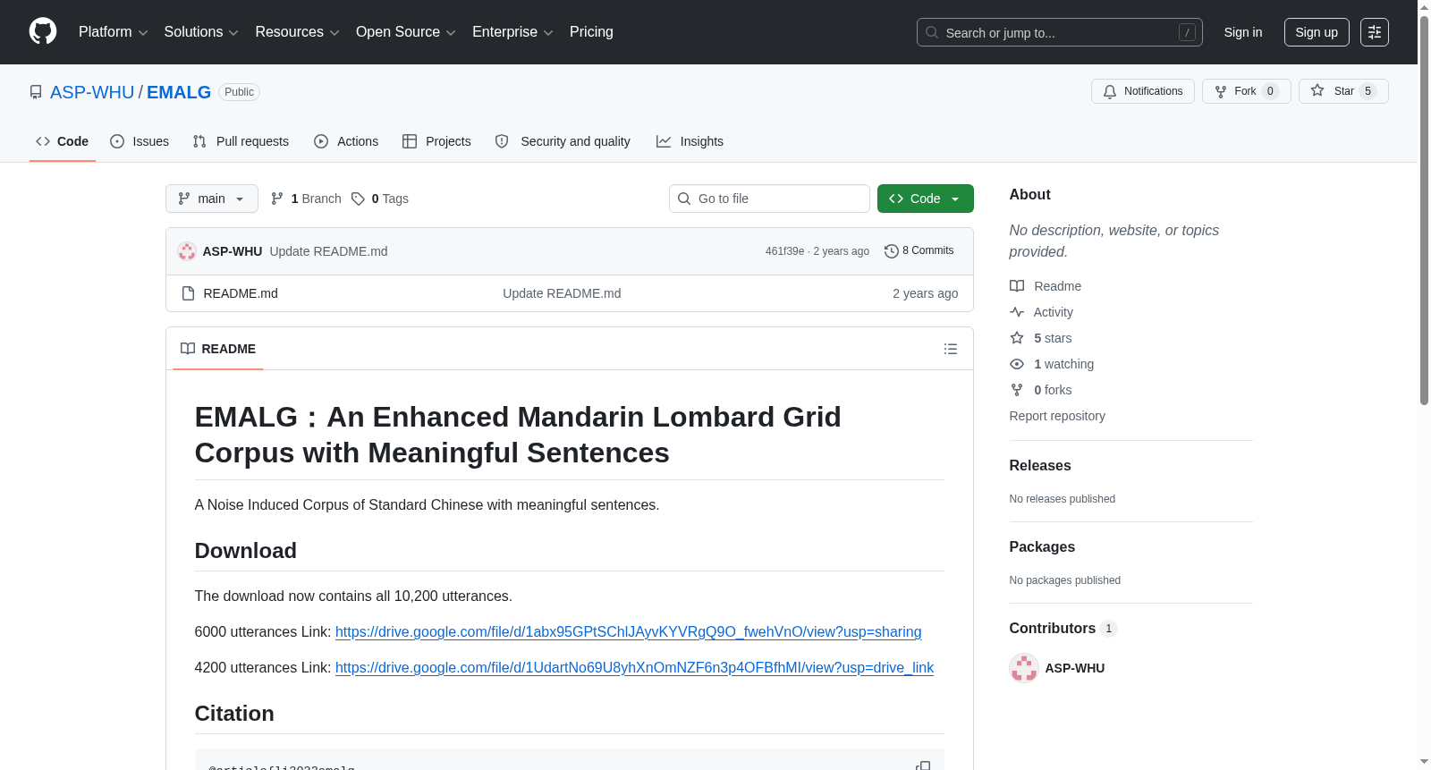Focus the Go to file search box
This screenshot has width=1431, height=770.
769,199
